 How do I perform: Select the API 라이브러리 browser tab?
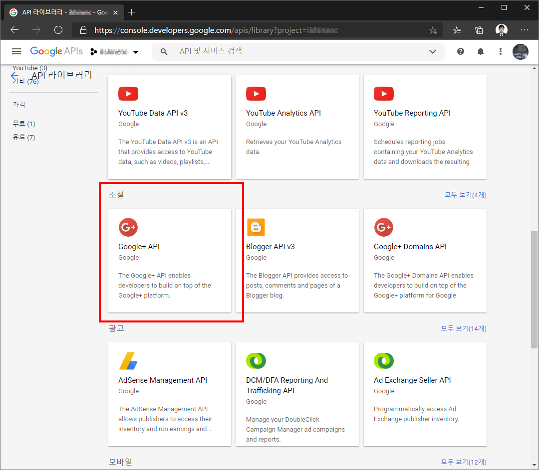click(x=63, y=12)
